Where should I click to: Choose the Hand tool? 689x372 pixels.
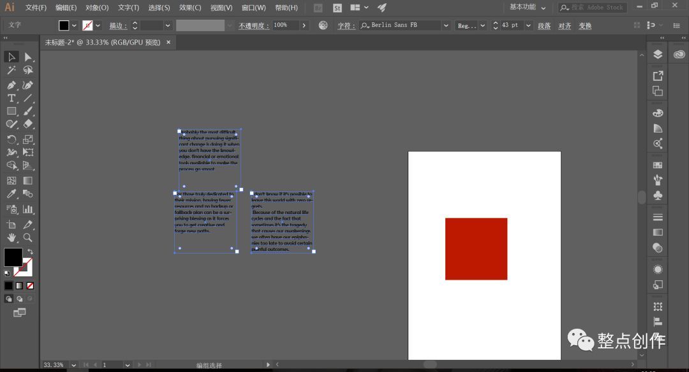(x=11, y=238)
